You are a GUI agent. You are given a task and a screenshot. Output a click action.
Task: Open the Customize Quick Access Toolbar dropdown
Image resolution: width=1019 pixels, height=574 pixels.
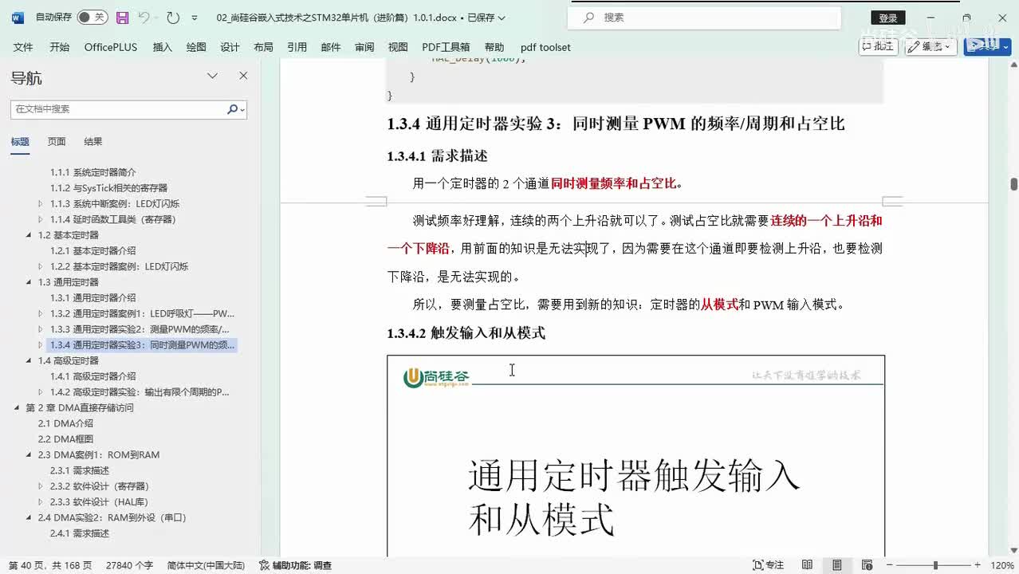click(195, 18)
